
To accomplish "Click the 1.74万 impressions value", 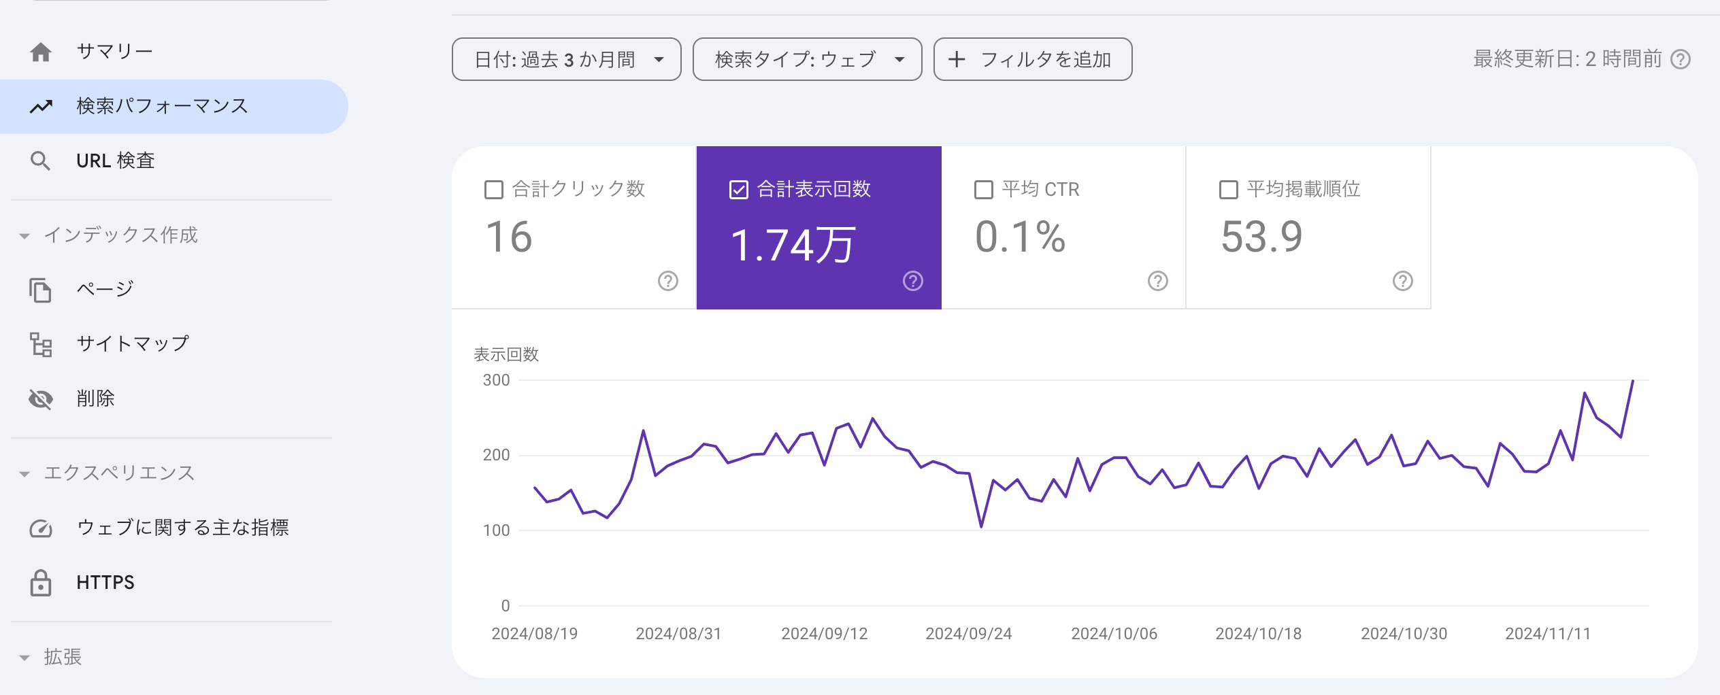I will pyautogui.click(x=793, y=245).
